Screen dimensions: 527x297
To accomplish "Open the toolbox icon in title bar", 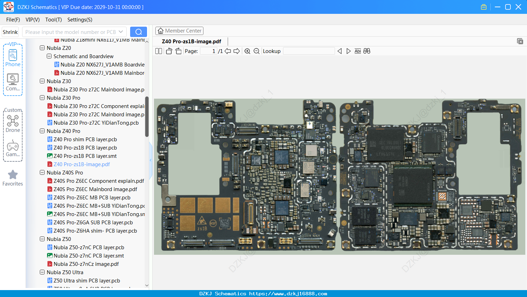I will (484, 7).
